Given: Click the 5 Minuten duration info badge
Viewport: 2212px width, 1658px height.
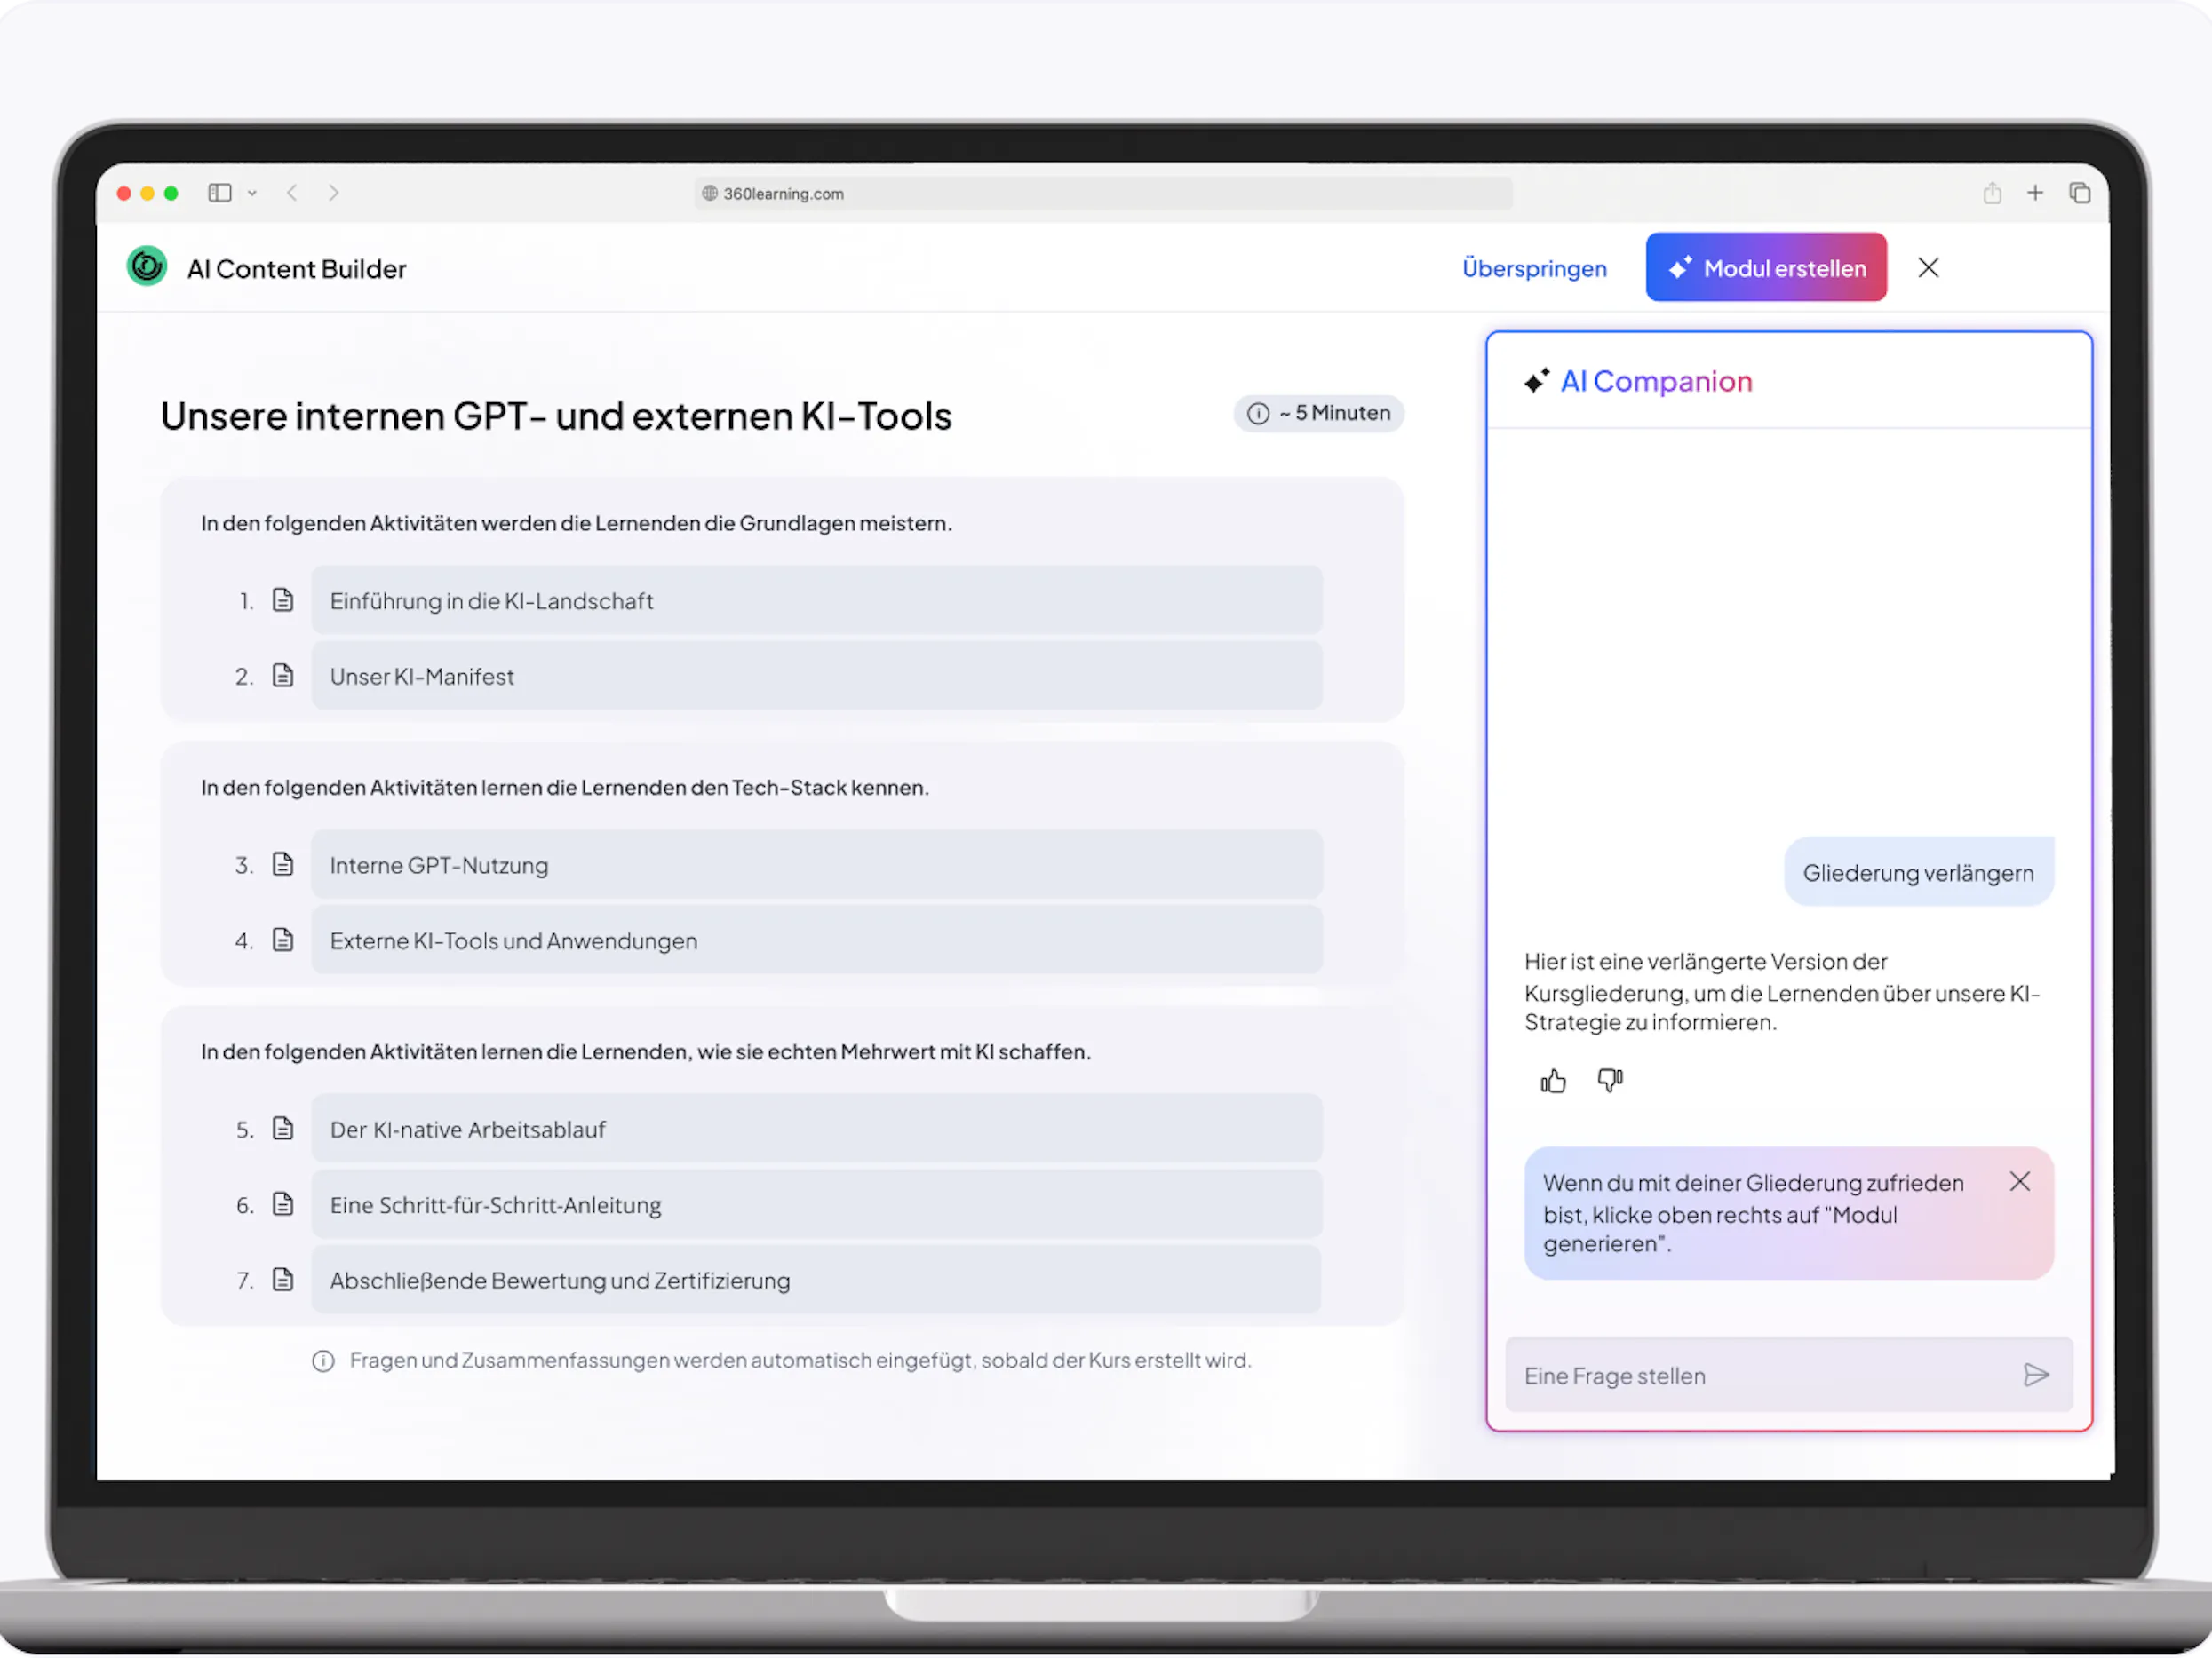Looking at the screenshot, I should coord(1318,413).
